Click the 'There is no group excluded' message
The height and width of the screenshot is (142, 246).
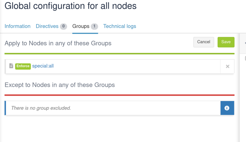tap(41, 108)
